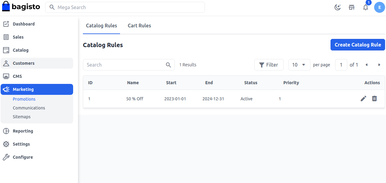Open the per page dropdown

tap(299, 65)
